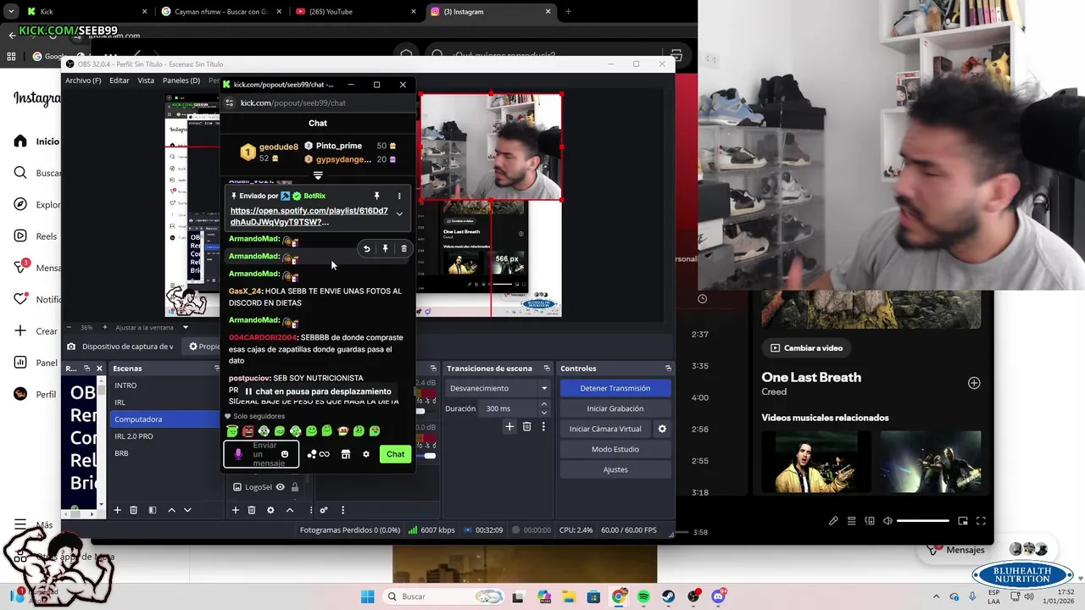Viewport: 1085px width, 610px height.
Task: Open virtual camera settings gear in OBS
Action: pos(662,429)
